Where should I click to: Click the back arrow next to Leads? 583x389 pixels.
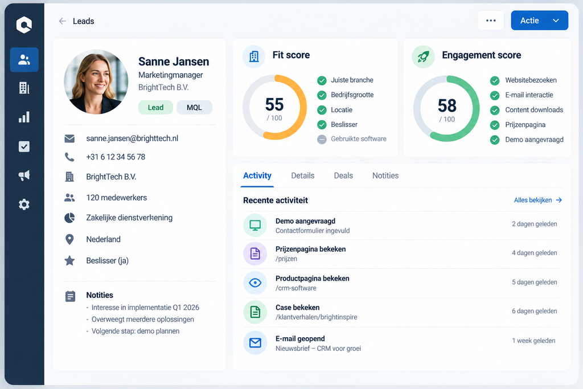[63, 21]
